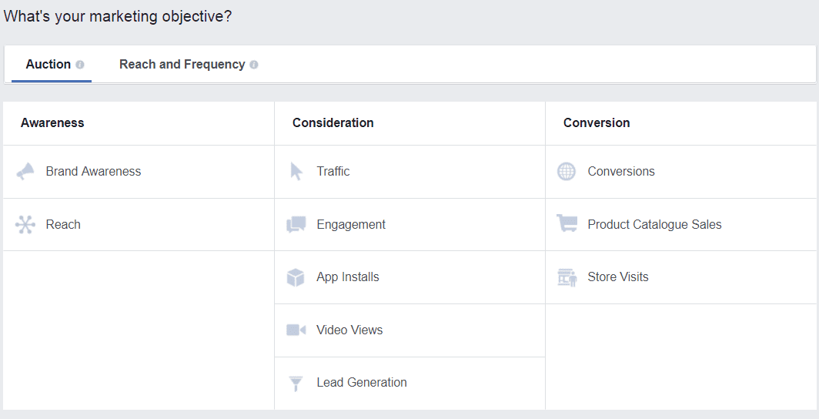Screen dimensions: 819x419
Task: Select the Brand Awareness objective text
Action: 93,172
